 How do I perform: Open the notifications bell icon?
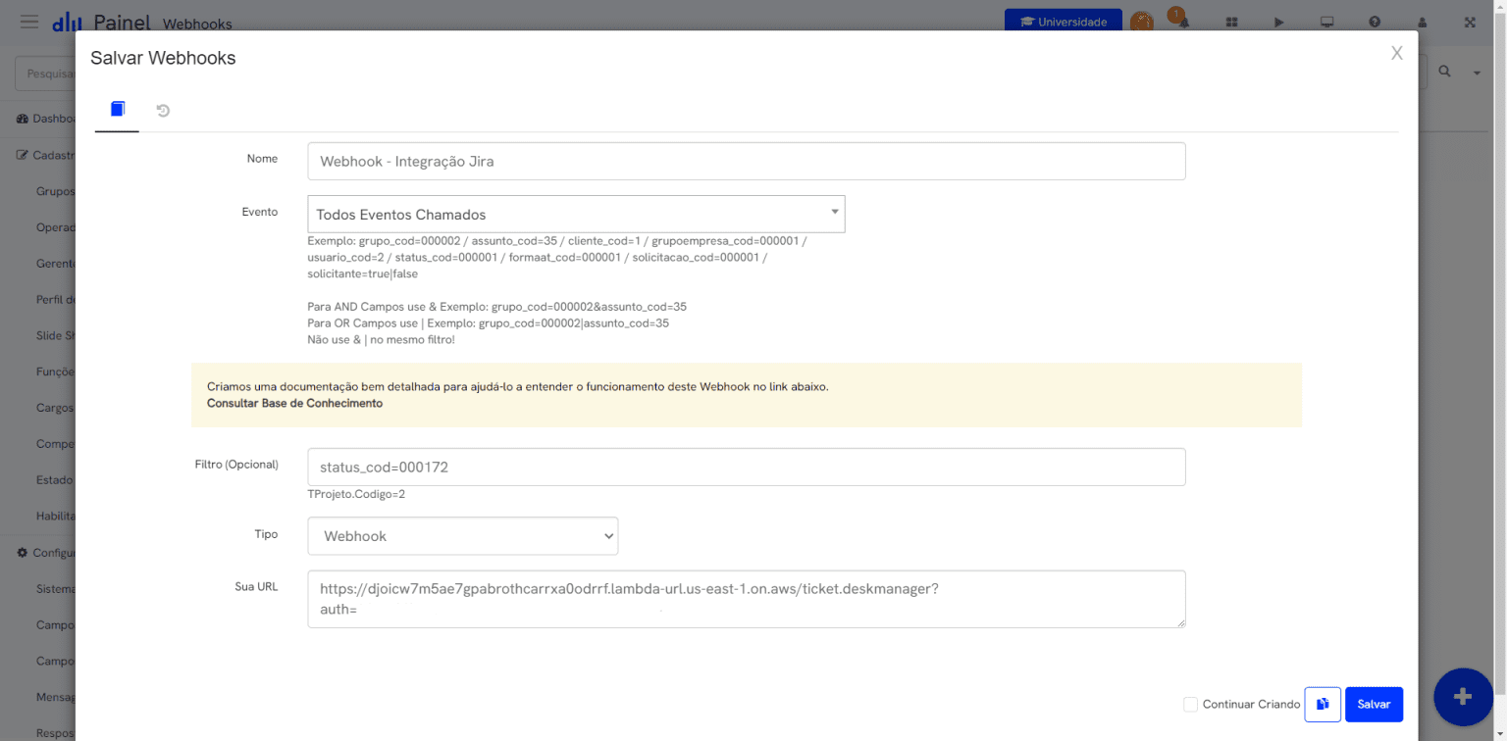tap(1181, 21)
